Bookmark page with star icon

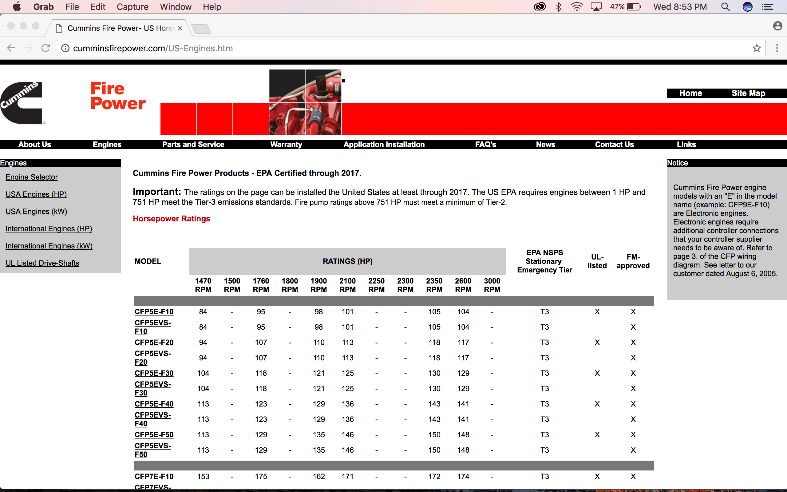click(x=757, y=48)
